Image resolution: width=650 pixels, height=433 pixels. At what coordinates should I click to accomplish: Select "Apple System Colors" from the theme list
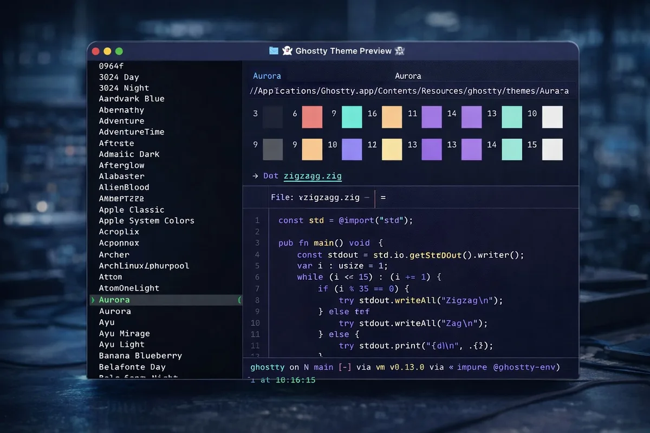point(146,220)
